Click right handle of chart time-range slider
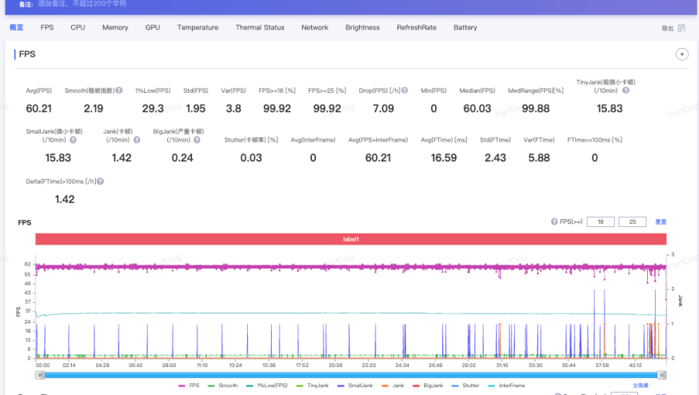The image size is (699, 395). [662, 375]
